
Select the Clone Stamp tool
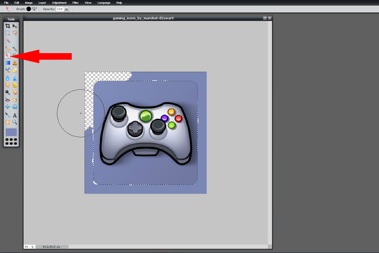[x=15, y=63]
